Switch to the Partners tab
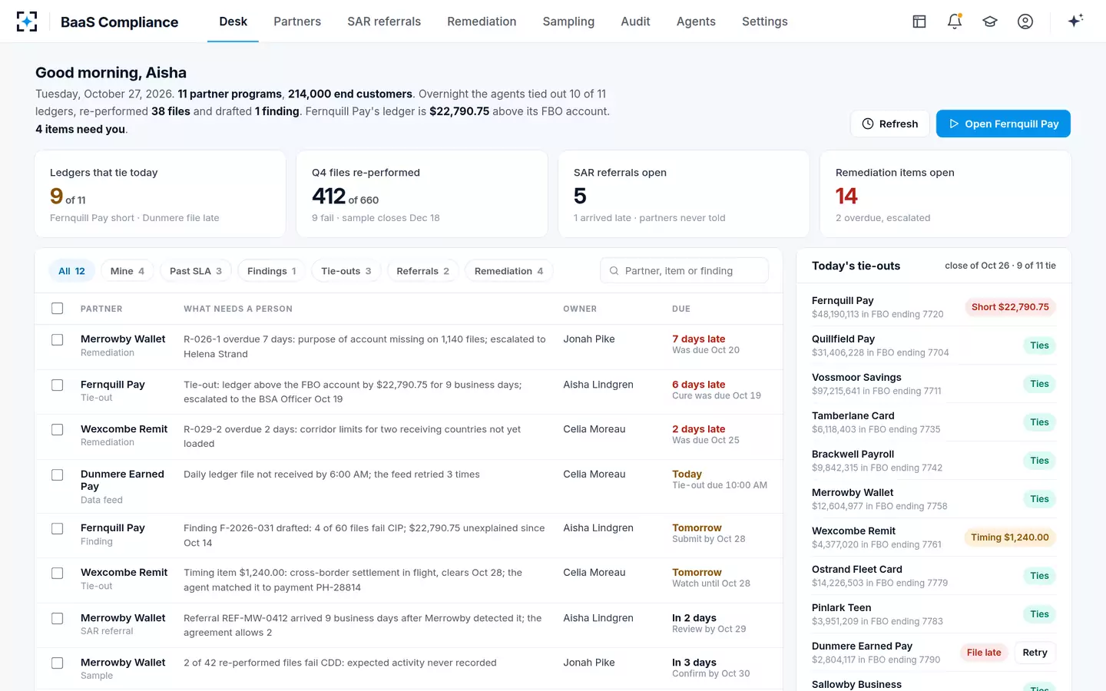 pyautogui.click(x=297, y=21)
